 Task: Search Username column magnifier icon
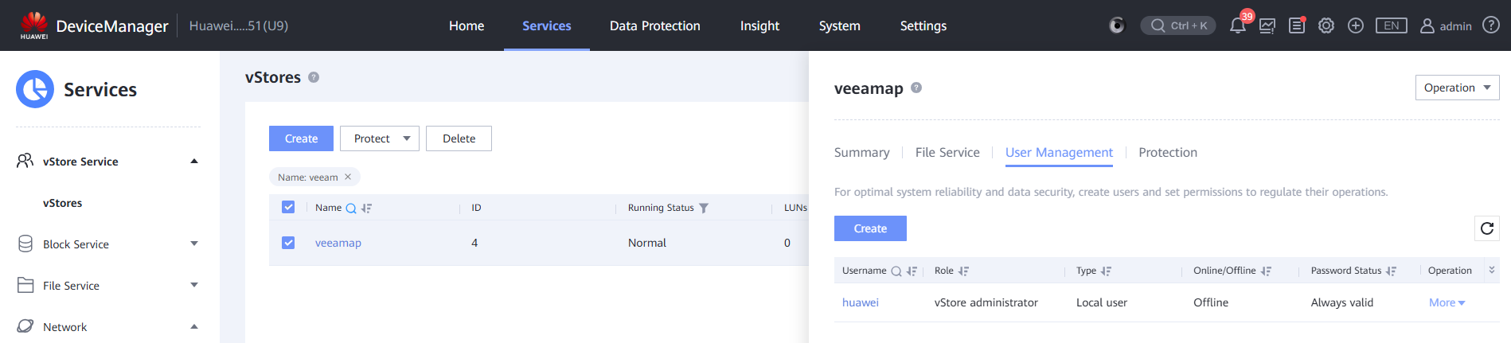[x=896, y=271]
